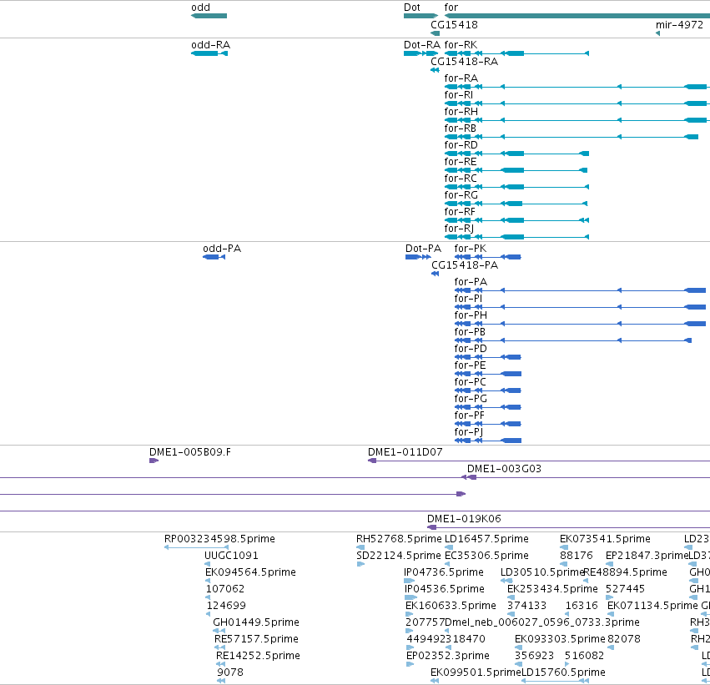The width and height of the screenshot is (710, 685).
Task: Click the 'odd' gene label
Action: [x=200, y=8]
